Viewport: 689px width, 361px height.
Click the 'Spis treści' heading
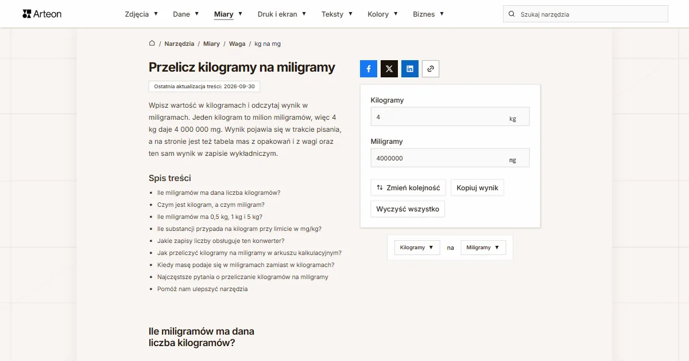pyautogui.click(x=170, y=178)
